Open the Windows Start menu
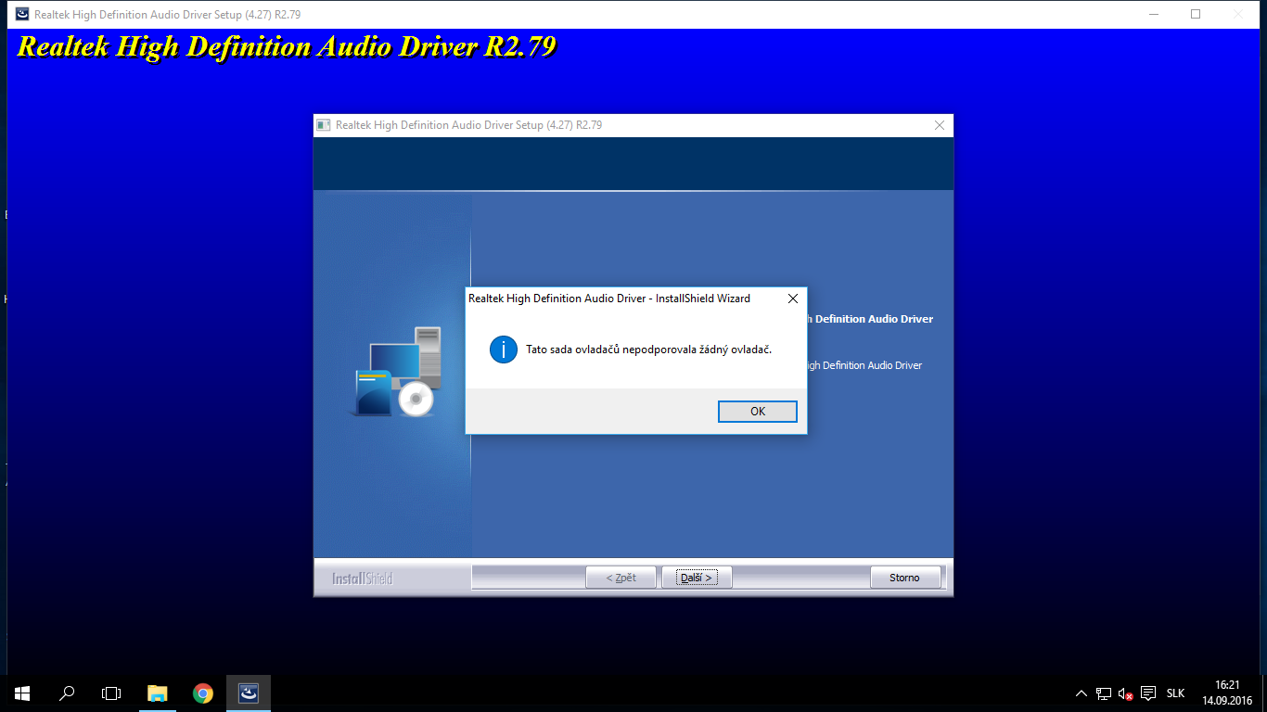 pyautogui.click(x=22, y=693)
